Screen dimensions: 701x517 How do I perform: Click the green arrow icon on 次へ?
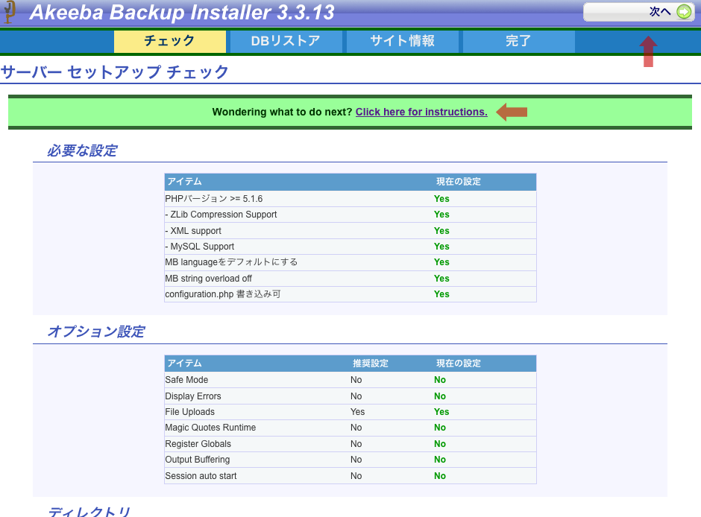click(684, 12)
